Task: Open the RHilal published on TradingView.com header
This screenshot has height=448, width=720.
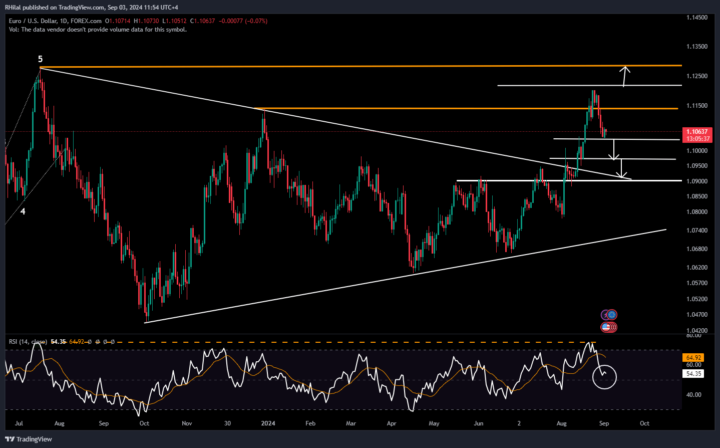Action: click(x=91, y=7)
